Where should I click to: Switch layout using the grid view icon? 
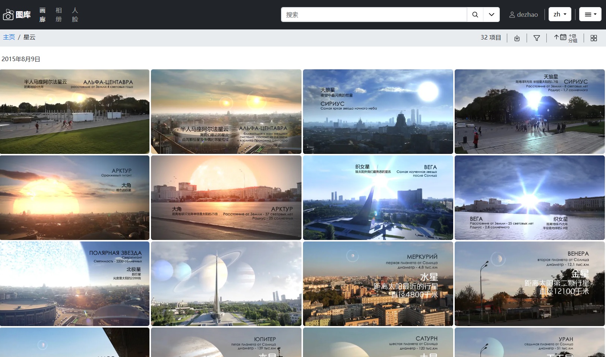tap(594, 38)
